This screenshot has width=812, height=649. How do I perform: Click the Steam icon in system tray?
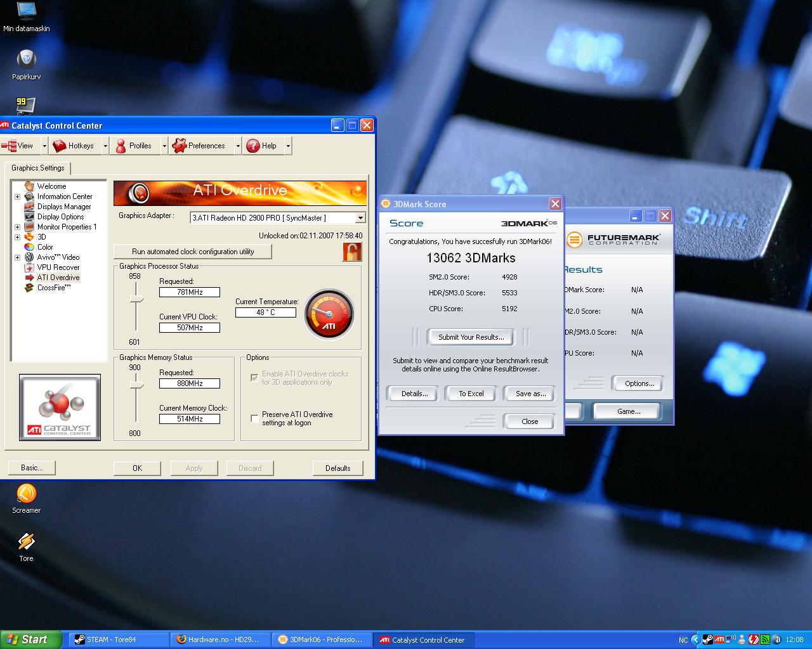pos(707,639)
